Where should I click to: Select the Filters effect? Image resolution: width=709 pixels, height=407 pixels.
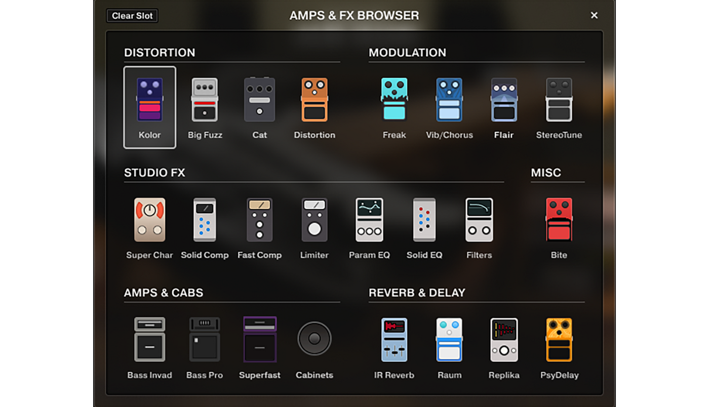coord(479,228)
